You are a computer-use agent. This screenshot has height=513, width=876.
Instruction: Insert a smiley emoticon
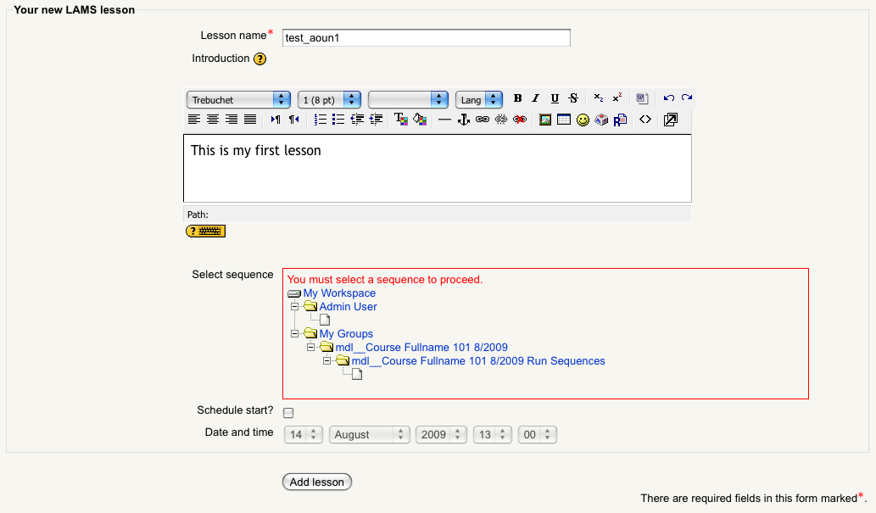pos(583,120)
